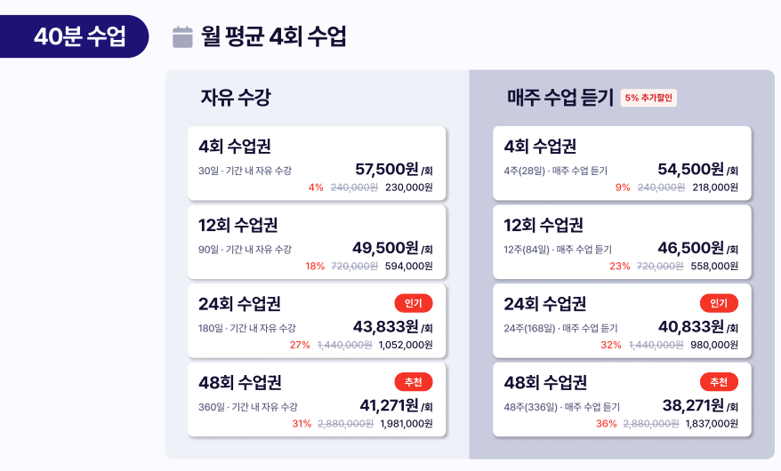Click the 월 평균 4회 수업 title
This screenshot has width=781, height=471.
[x=273, y=36]
